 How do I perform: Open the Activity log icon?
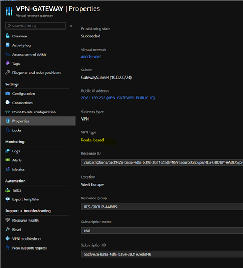click(x=7, y=45)
